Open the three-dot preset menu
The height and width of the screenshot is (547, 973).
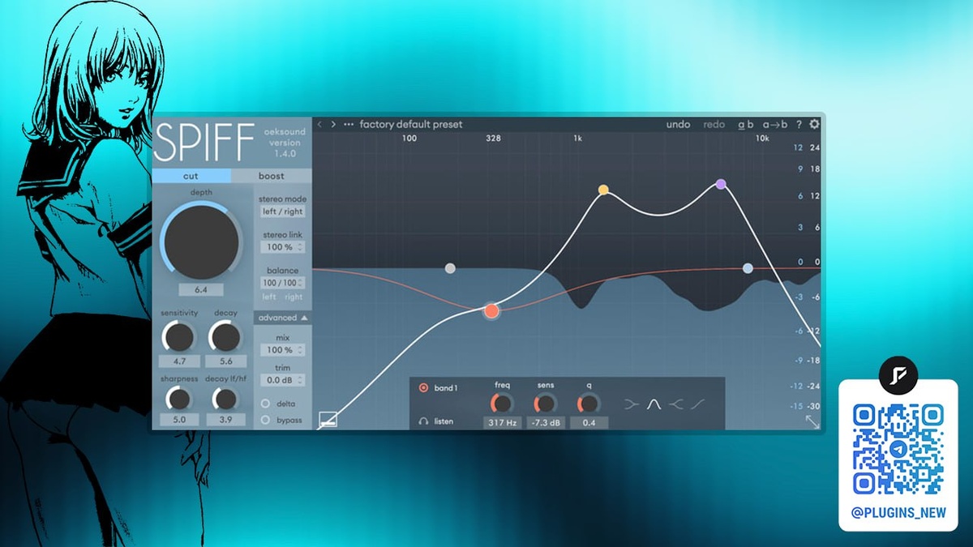pyautogui.click(x=349, y=125)
